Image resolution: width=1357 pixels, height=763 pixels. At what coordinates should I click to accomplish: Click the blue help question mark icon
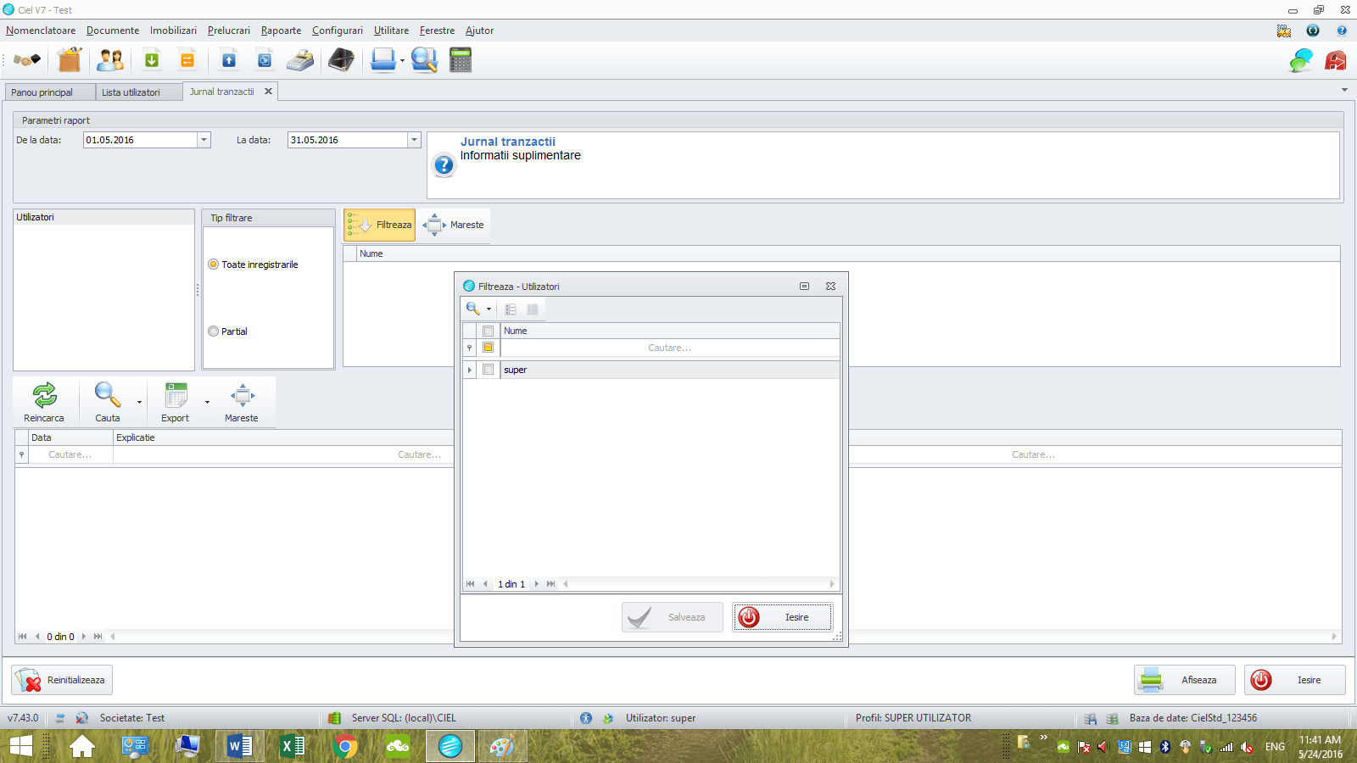[1342, 31]
